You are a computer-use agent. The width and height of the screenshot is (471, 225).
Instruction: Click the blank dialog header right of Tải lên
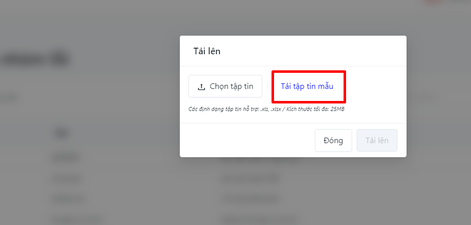click(x=312, y=51)
